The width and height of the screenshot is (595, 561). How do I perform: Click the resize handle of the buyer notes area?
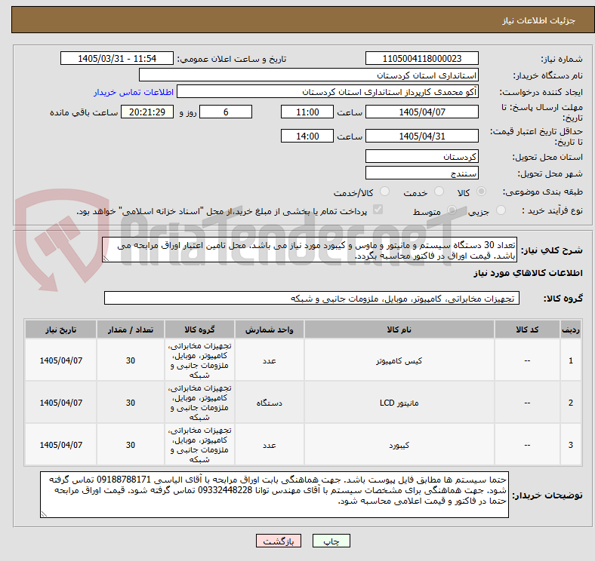pyautogui.click(x=44, y=514)
